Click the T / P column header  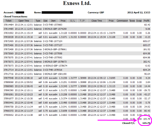[82, 21]
